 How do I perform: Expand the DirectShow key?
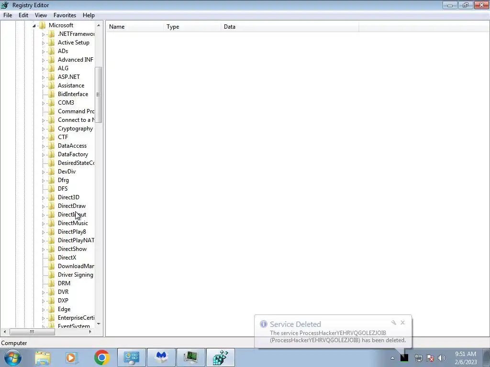(x=43, y=249)
